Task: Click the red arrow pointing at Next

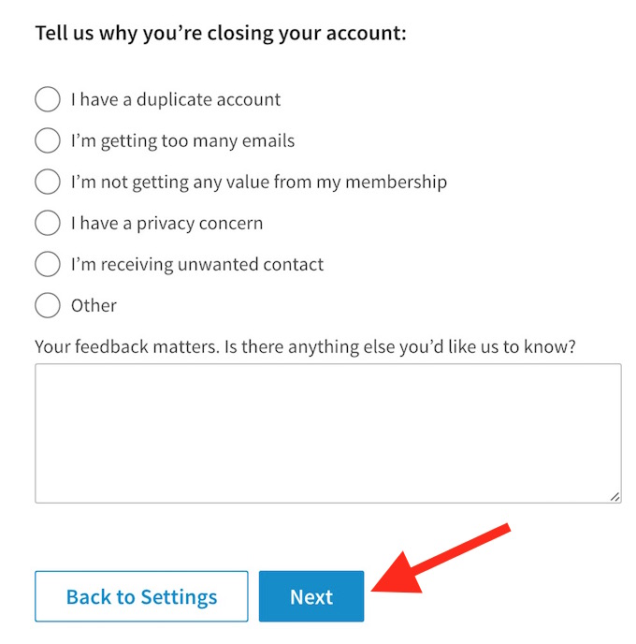Action: (x=441, y=560)
